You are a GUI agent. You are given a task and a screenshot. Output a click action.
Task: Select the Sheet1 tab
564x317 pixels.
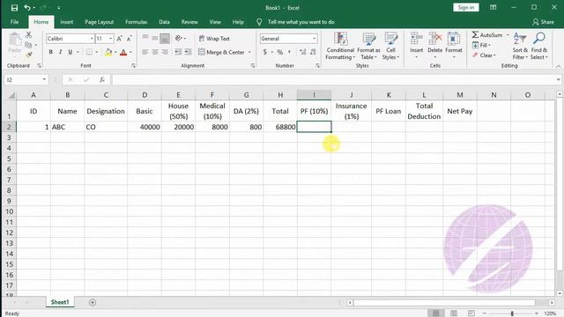tap(60, 302)
